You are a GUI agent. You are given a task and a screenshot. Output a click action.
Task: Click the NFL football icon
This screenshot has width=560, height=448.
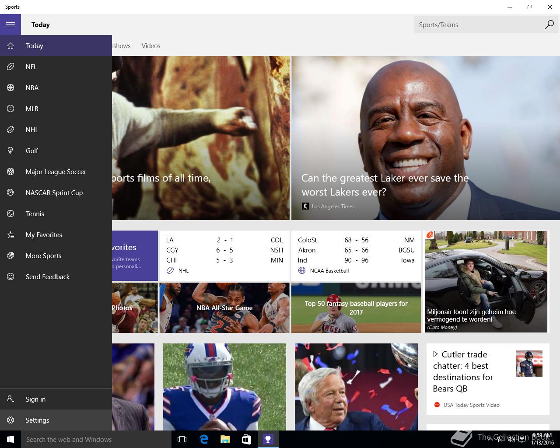pos(10,66)
